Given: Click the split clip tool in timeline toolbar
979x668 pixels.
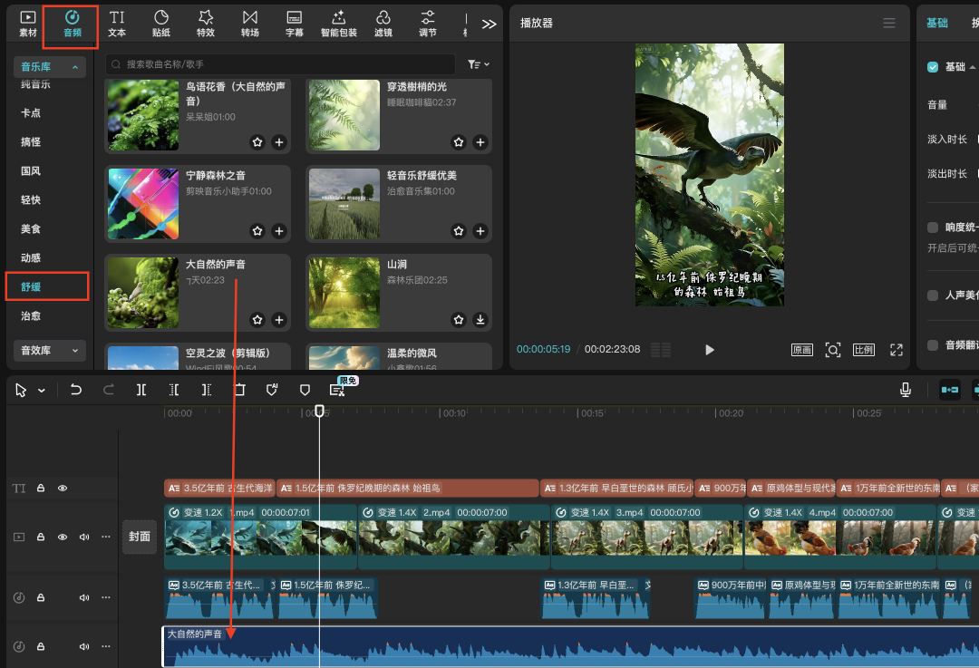Looking at the screenshot, I should pos(141,390).
